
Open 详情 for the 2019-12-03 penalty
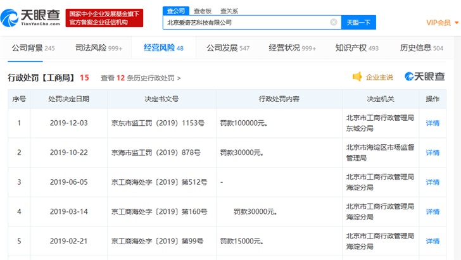pos(433,123)
